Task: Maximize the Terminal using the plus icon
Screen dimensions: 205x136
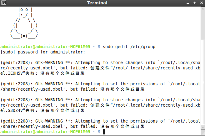Action: pos(195,3)
